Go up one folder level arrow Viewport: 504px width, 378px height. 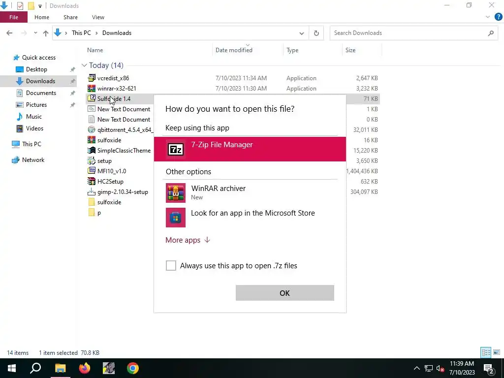46,33
